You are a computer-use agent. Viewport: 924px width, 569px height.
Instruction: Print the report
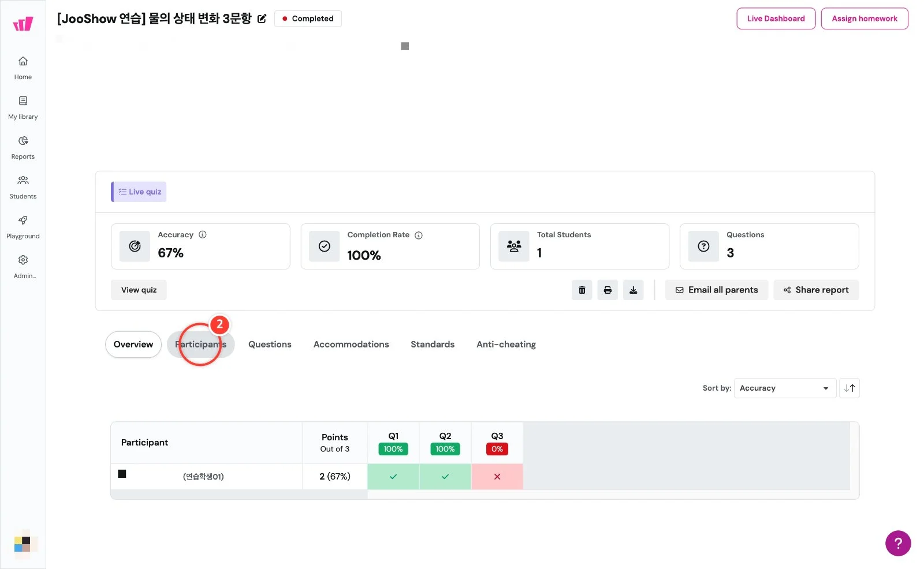tap(608, 290)
